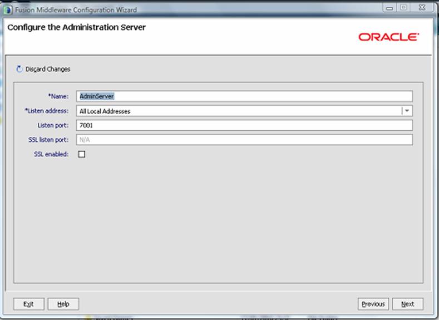Click the Discard Changes label

tap(48, 69)
